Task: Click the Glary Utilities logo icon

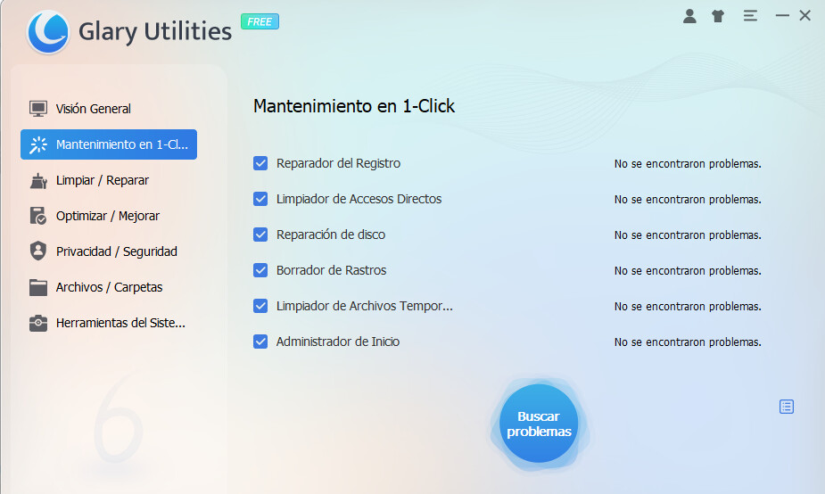Action: point(48,32)
